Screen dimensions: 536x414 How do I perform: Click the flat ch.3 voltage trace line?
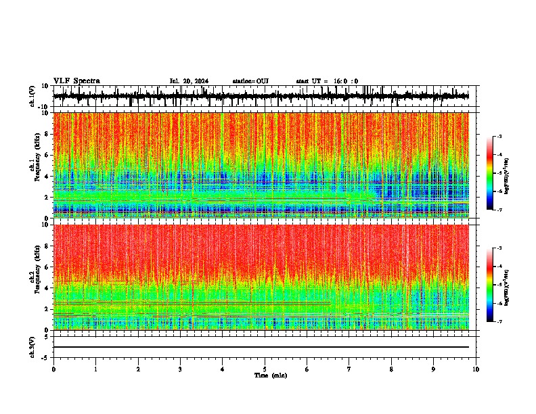(x=261, y=347)
